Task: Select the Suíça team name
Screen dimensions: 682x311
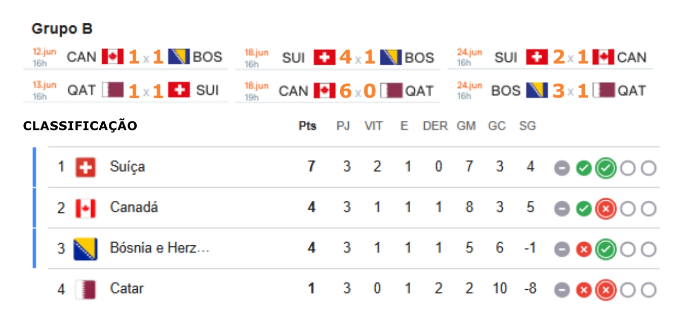Action: (x=127, y=167)
